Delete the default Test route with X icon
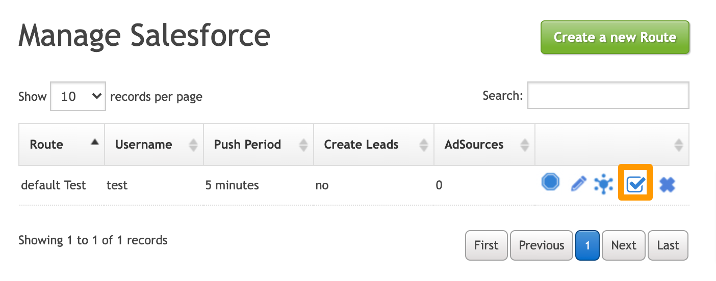716x281 pixels. pos(667,185)
